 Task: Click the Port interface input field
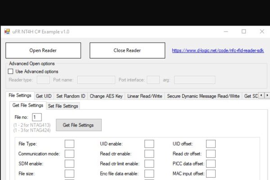pyautogui.click(x=153, y=80)
